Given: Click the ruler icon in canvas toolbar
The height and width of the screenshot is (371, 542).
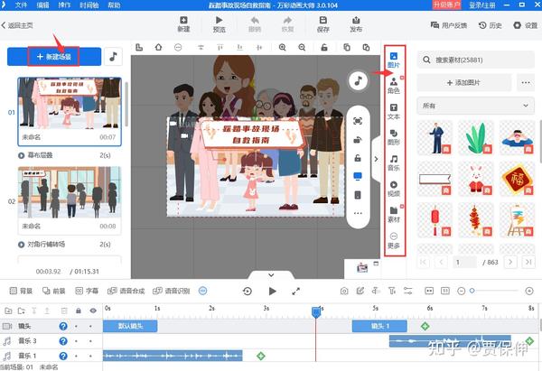Looking at the screenshot, I should (x=139, y=47).
